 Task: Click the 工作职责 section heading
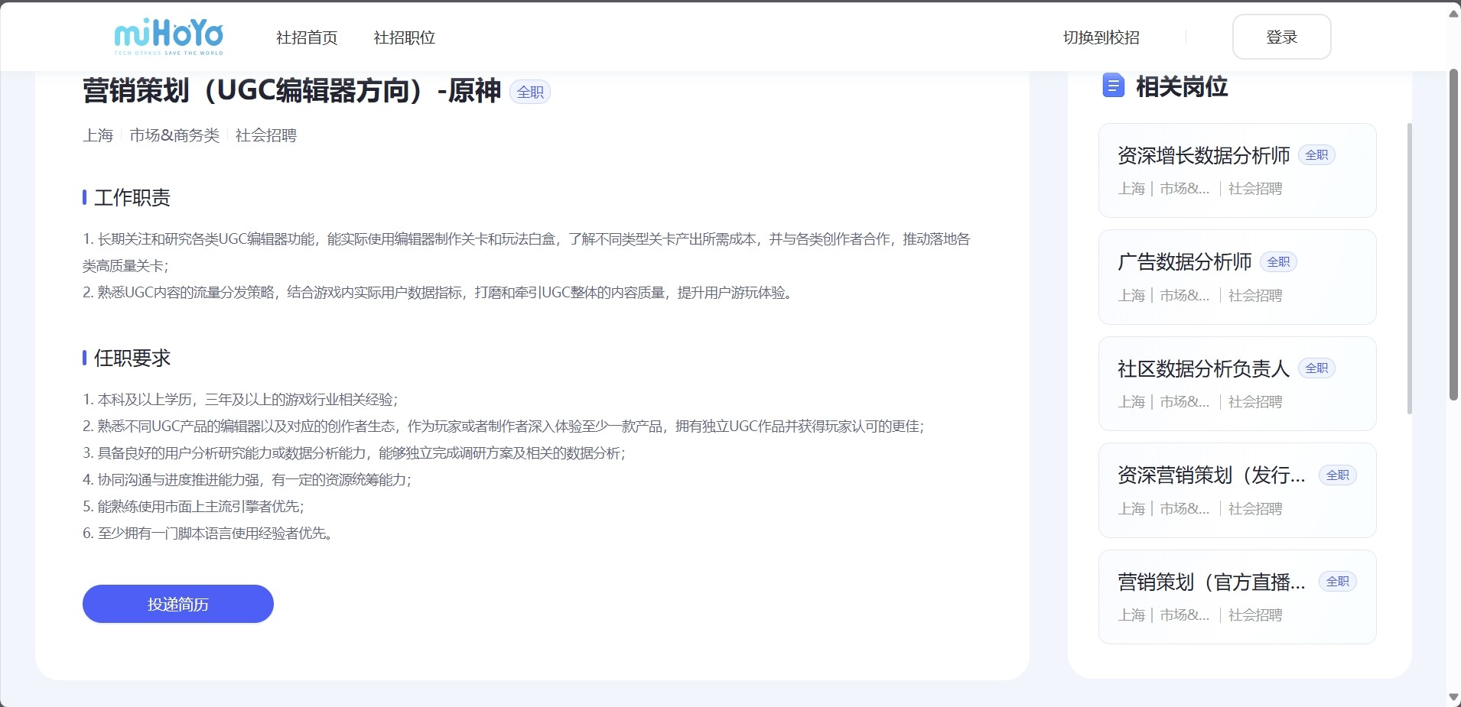132,198
